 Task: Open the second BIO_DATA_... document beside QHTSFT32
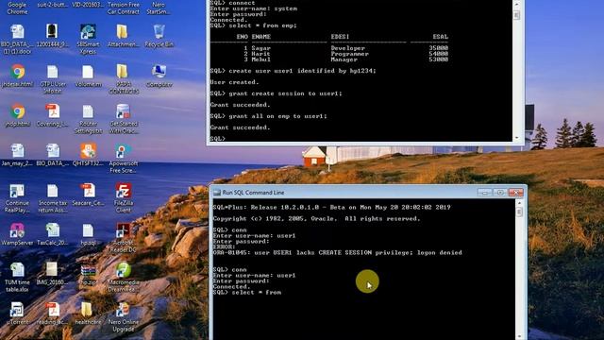tap(53, 151)
